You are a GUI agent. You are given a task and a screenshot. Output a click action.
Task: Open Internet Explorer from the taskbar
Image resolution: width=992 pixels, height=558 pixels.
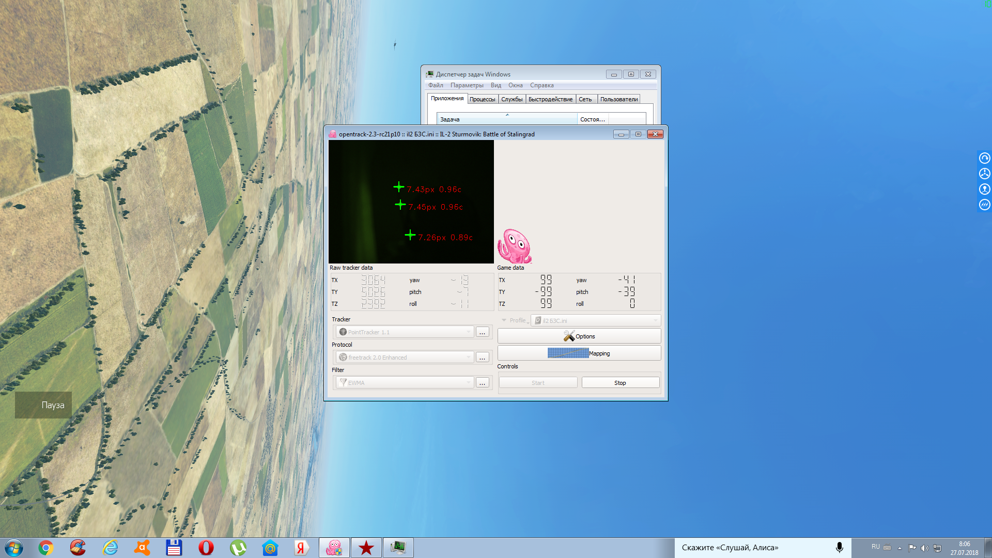tap(110, 548)
